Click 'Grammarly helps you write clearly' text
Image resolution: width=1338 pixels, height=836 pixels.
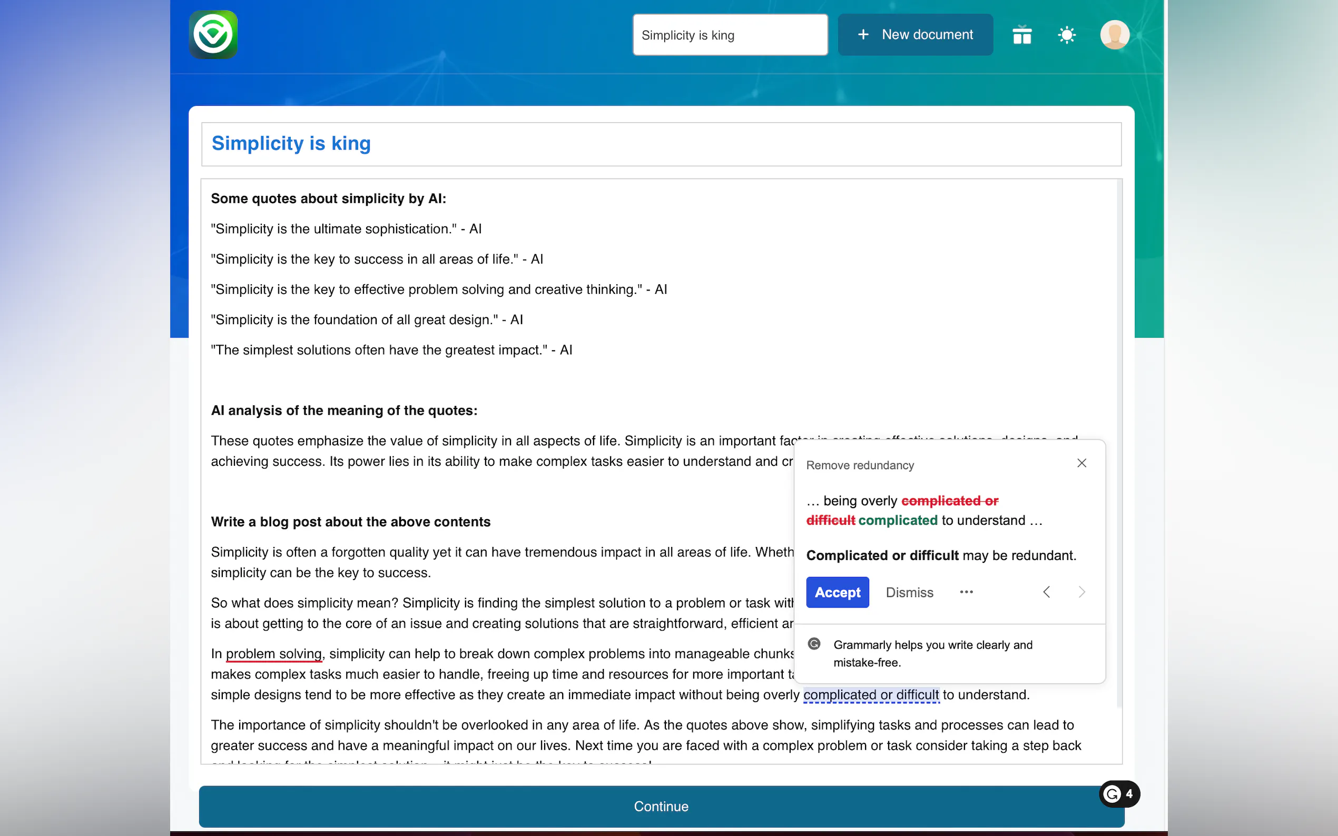933,653
